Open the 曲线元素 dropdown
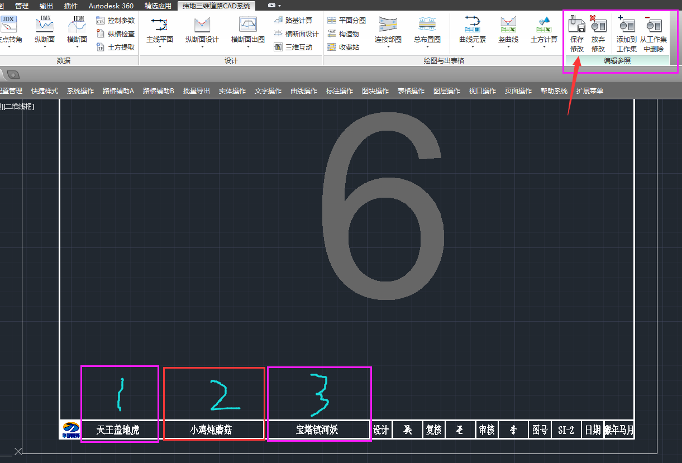The image size is (682, 463). tap(473, 47)
